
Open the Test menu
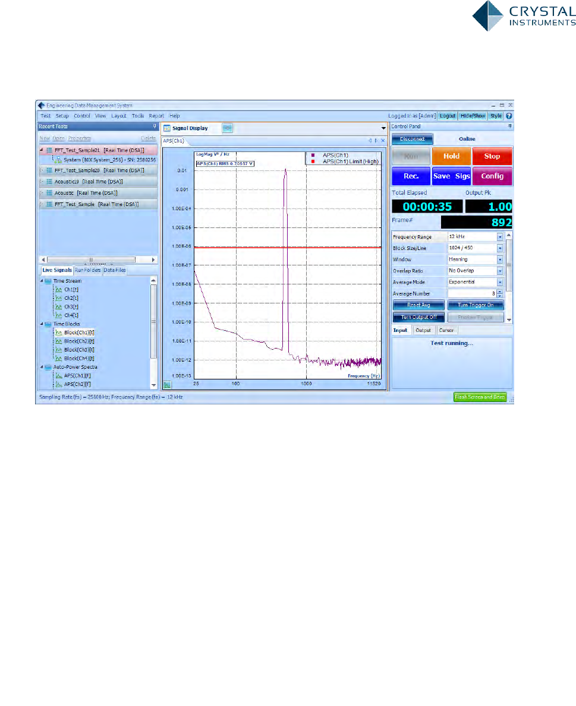[x=46, y=116]
